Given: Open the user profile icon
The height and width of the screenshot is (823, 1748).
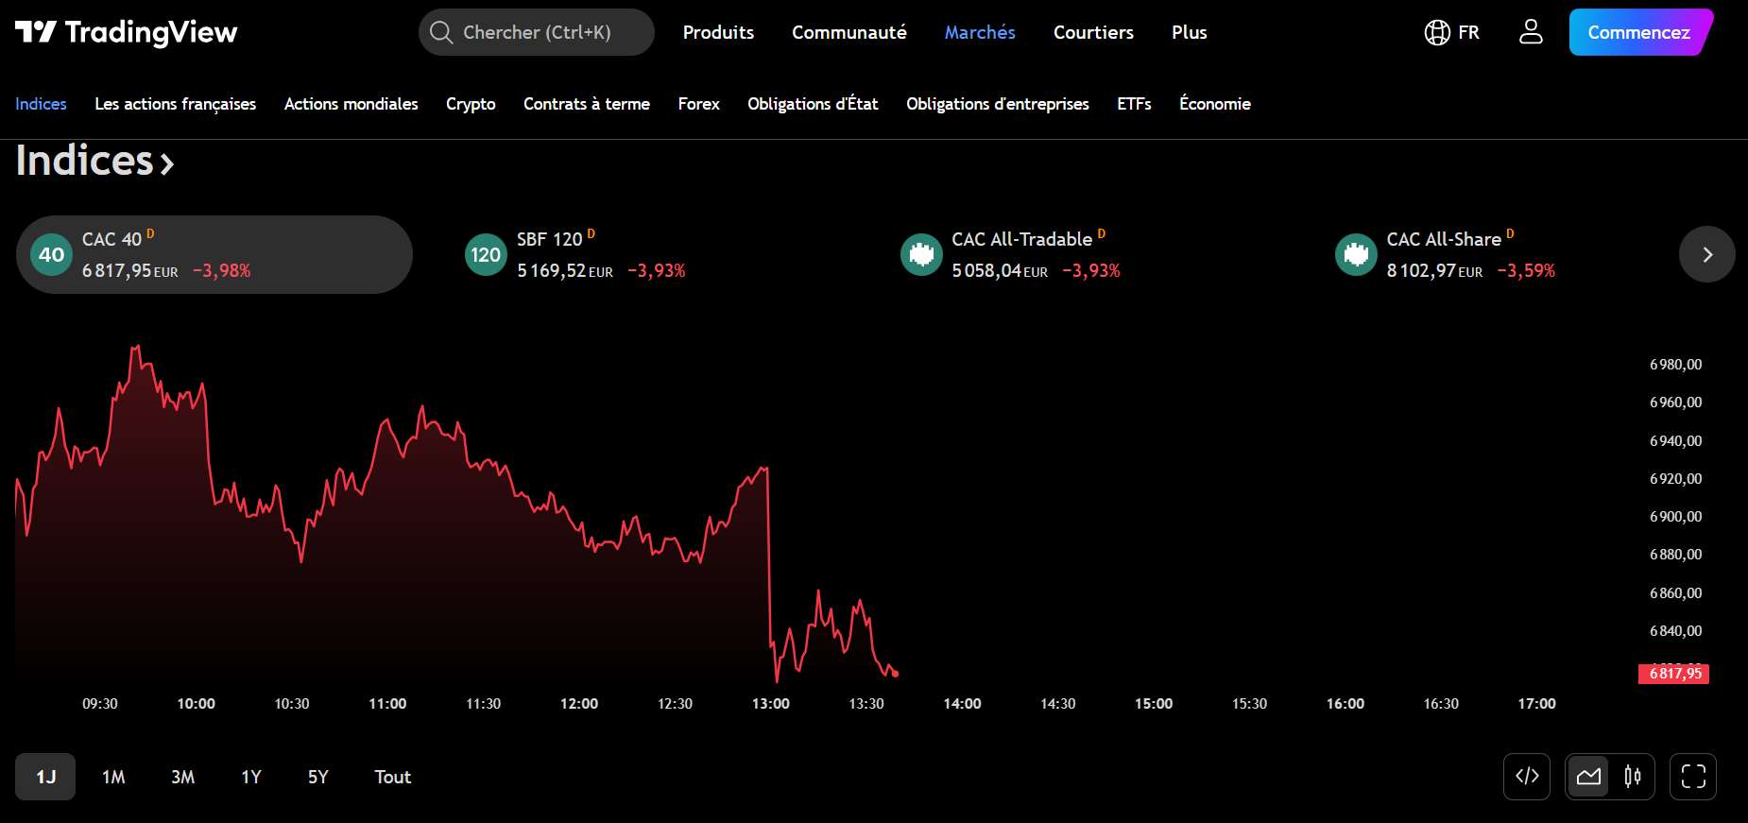Looking at the screenshot, I should click(x=1531, y=32).
